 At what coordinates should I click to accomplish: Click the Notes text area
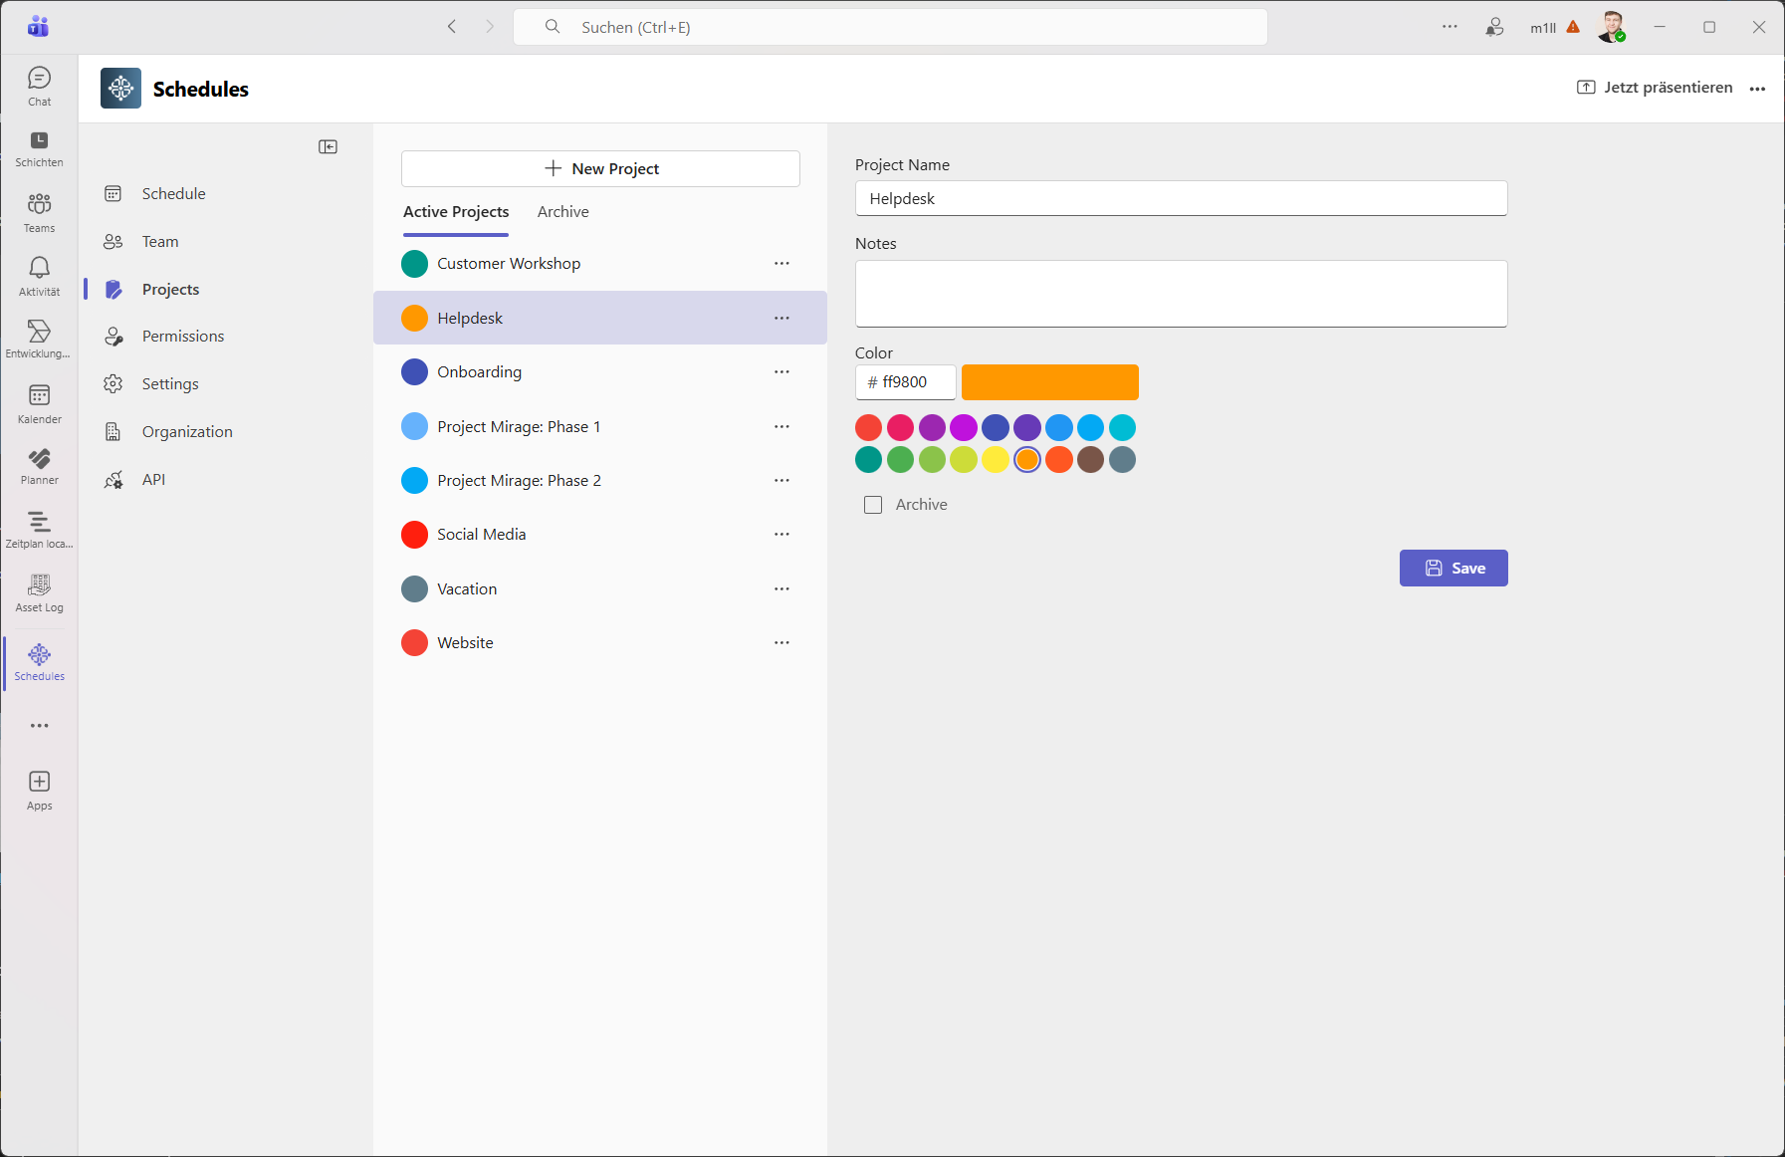pos(1181,294)
